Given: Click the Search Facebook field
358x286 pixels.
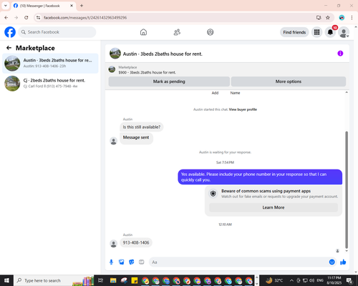Looking at the screenshot, I should pos(57,32).
